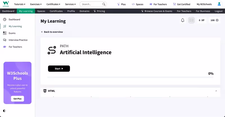The height and width of the screenshot is (117, 225).
Task: Open Interview Practice from sidebar
Action: 18,40
